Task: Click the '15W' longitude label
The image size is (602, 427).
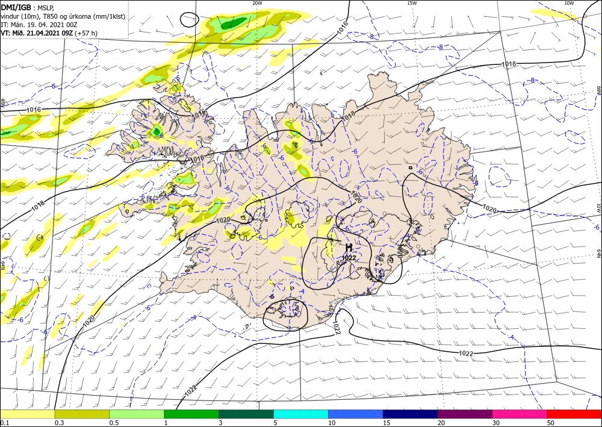Action: point(412,3)
